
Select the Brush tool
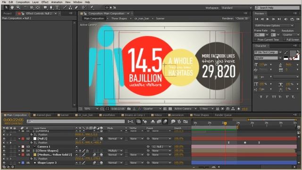(x=65, y=8)
